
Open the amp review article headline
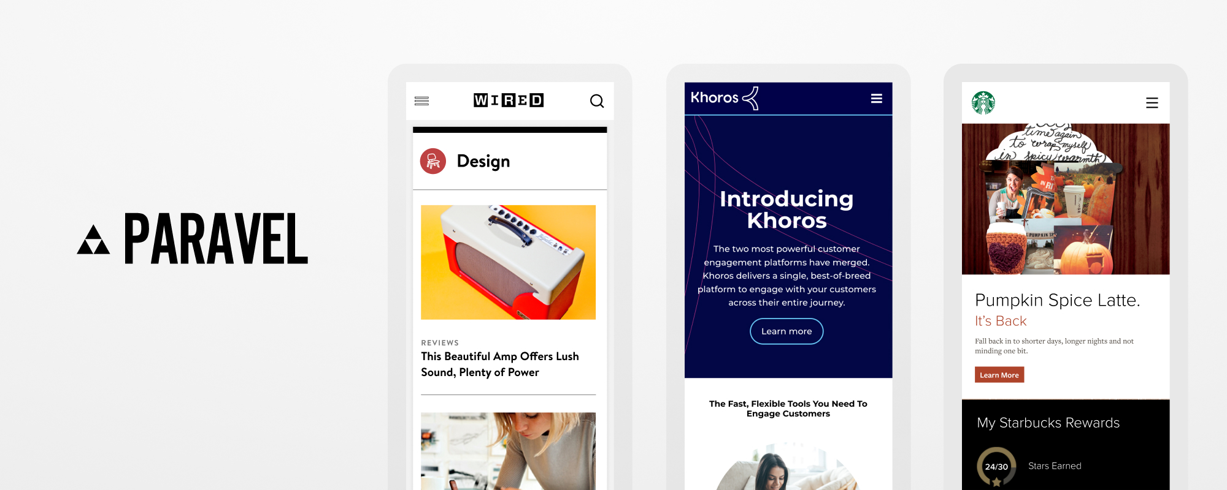point(500,364)
